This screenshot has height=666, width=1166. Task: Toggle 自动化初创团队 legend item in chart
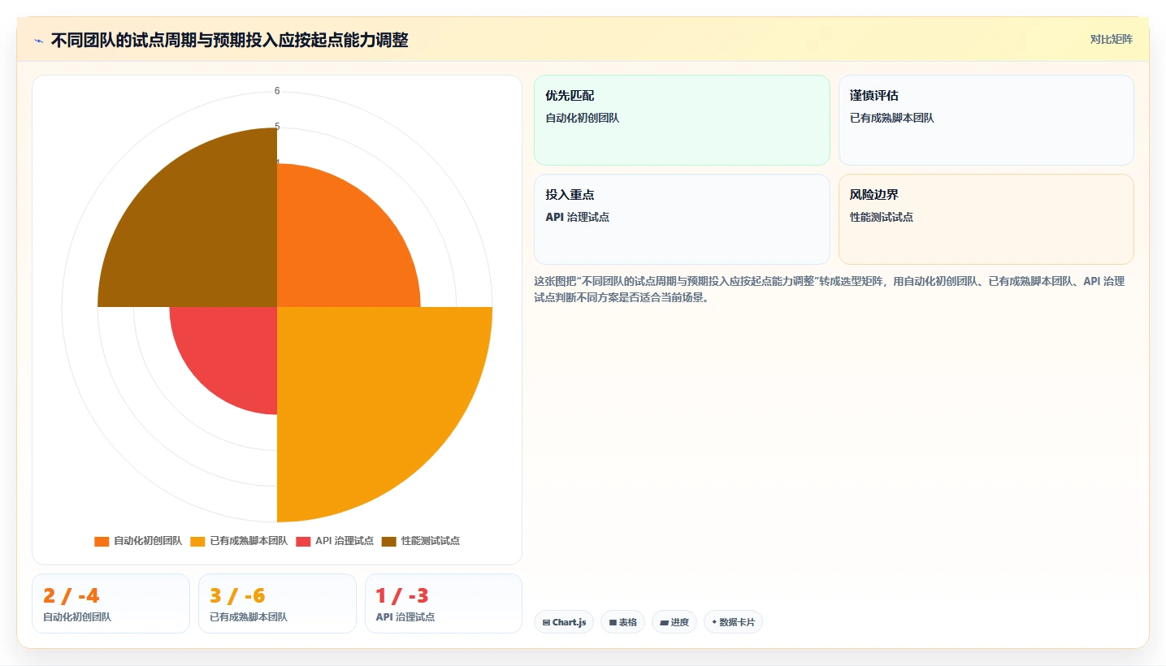(x=138, y=541)
